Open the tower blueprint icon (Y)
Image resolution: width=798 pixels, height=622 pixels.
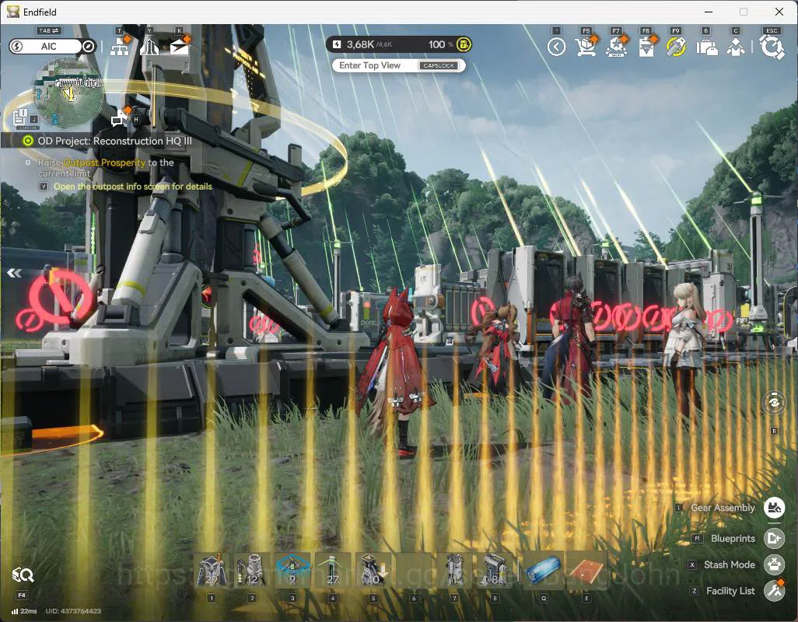[149, 47]
